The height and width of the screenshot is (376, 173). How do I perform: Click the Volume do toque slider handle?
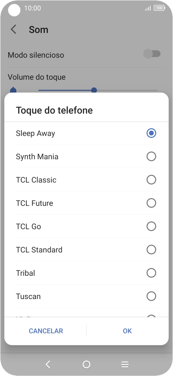[x=94, y=90]
